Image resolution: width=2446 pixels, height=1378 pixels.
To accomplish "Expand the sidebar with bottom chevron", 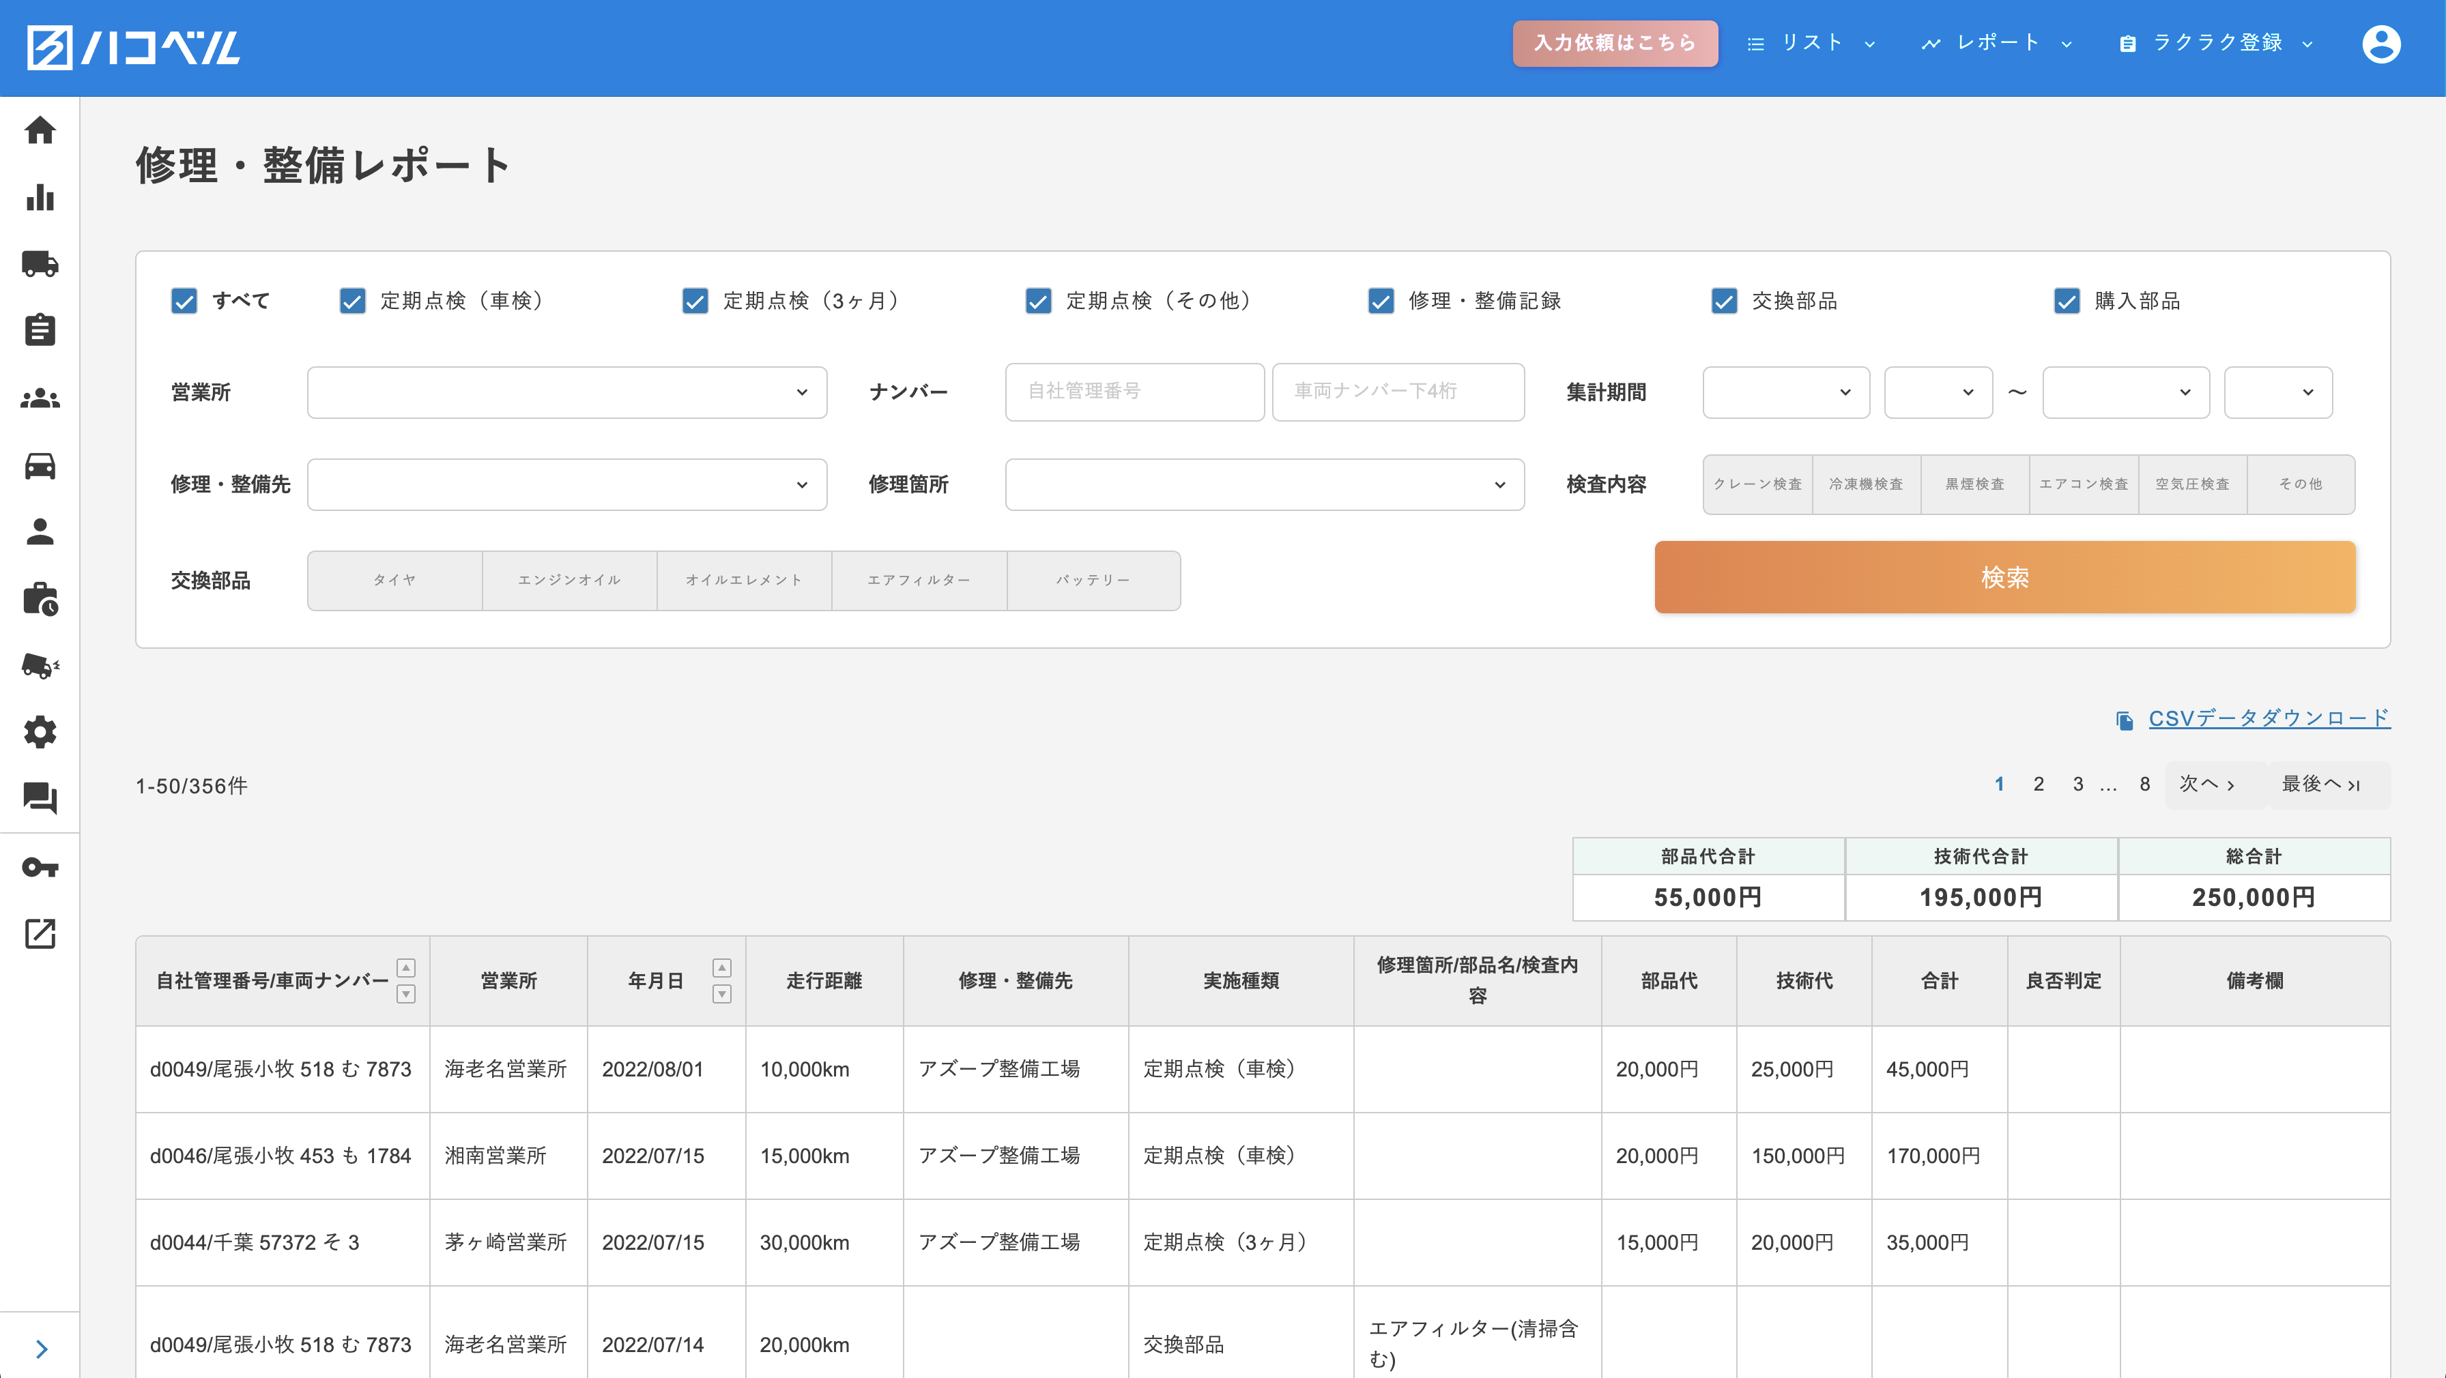I will 41,1349.
